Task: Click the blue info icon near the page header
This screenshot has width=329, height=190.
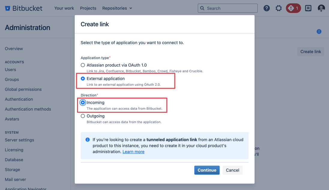Action: point(319,31)
